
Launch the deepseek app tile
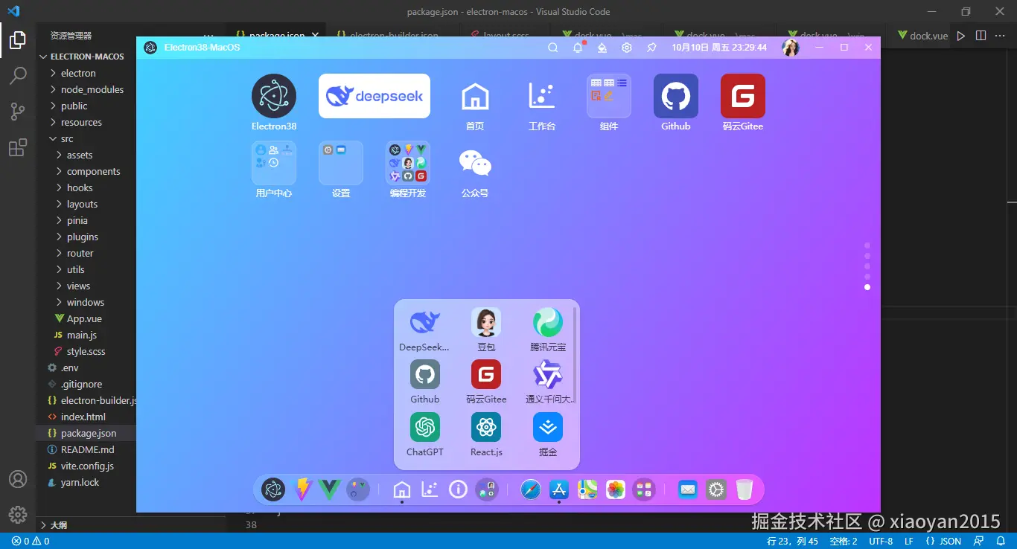[374, 96]
